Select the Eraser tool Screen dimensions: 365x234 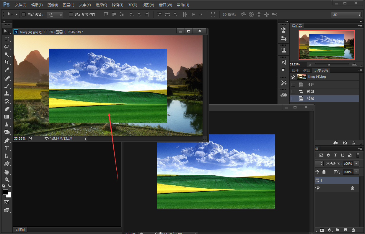(x=6, y=109)
